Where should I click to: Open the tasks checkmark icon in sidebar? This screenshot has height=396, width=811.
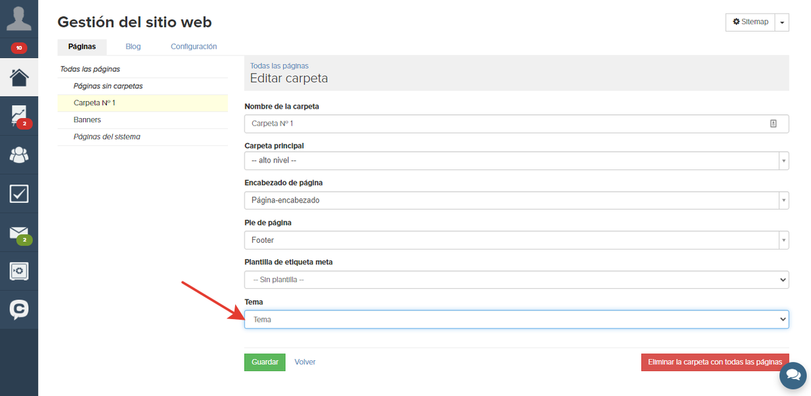click(19, 194)
